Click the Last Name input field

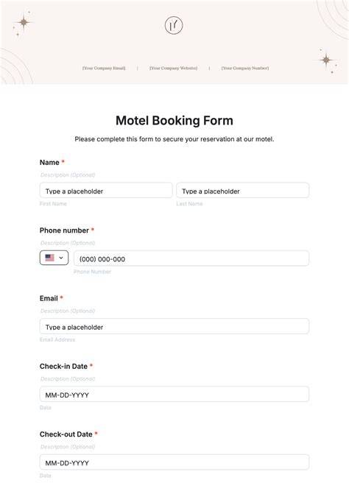coord(243,190)
